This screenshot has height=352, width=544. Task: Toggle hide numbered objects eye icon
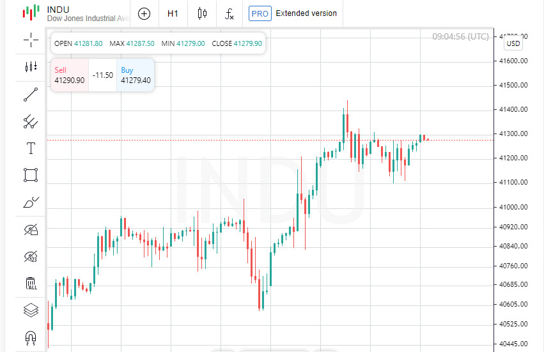coord(31,257)
